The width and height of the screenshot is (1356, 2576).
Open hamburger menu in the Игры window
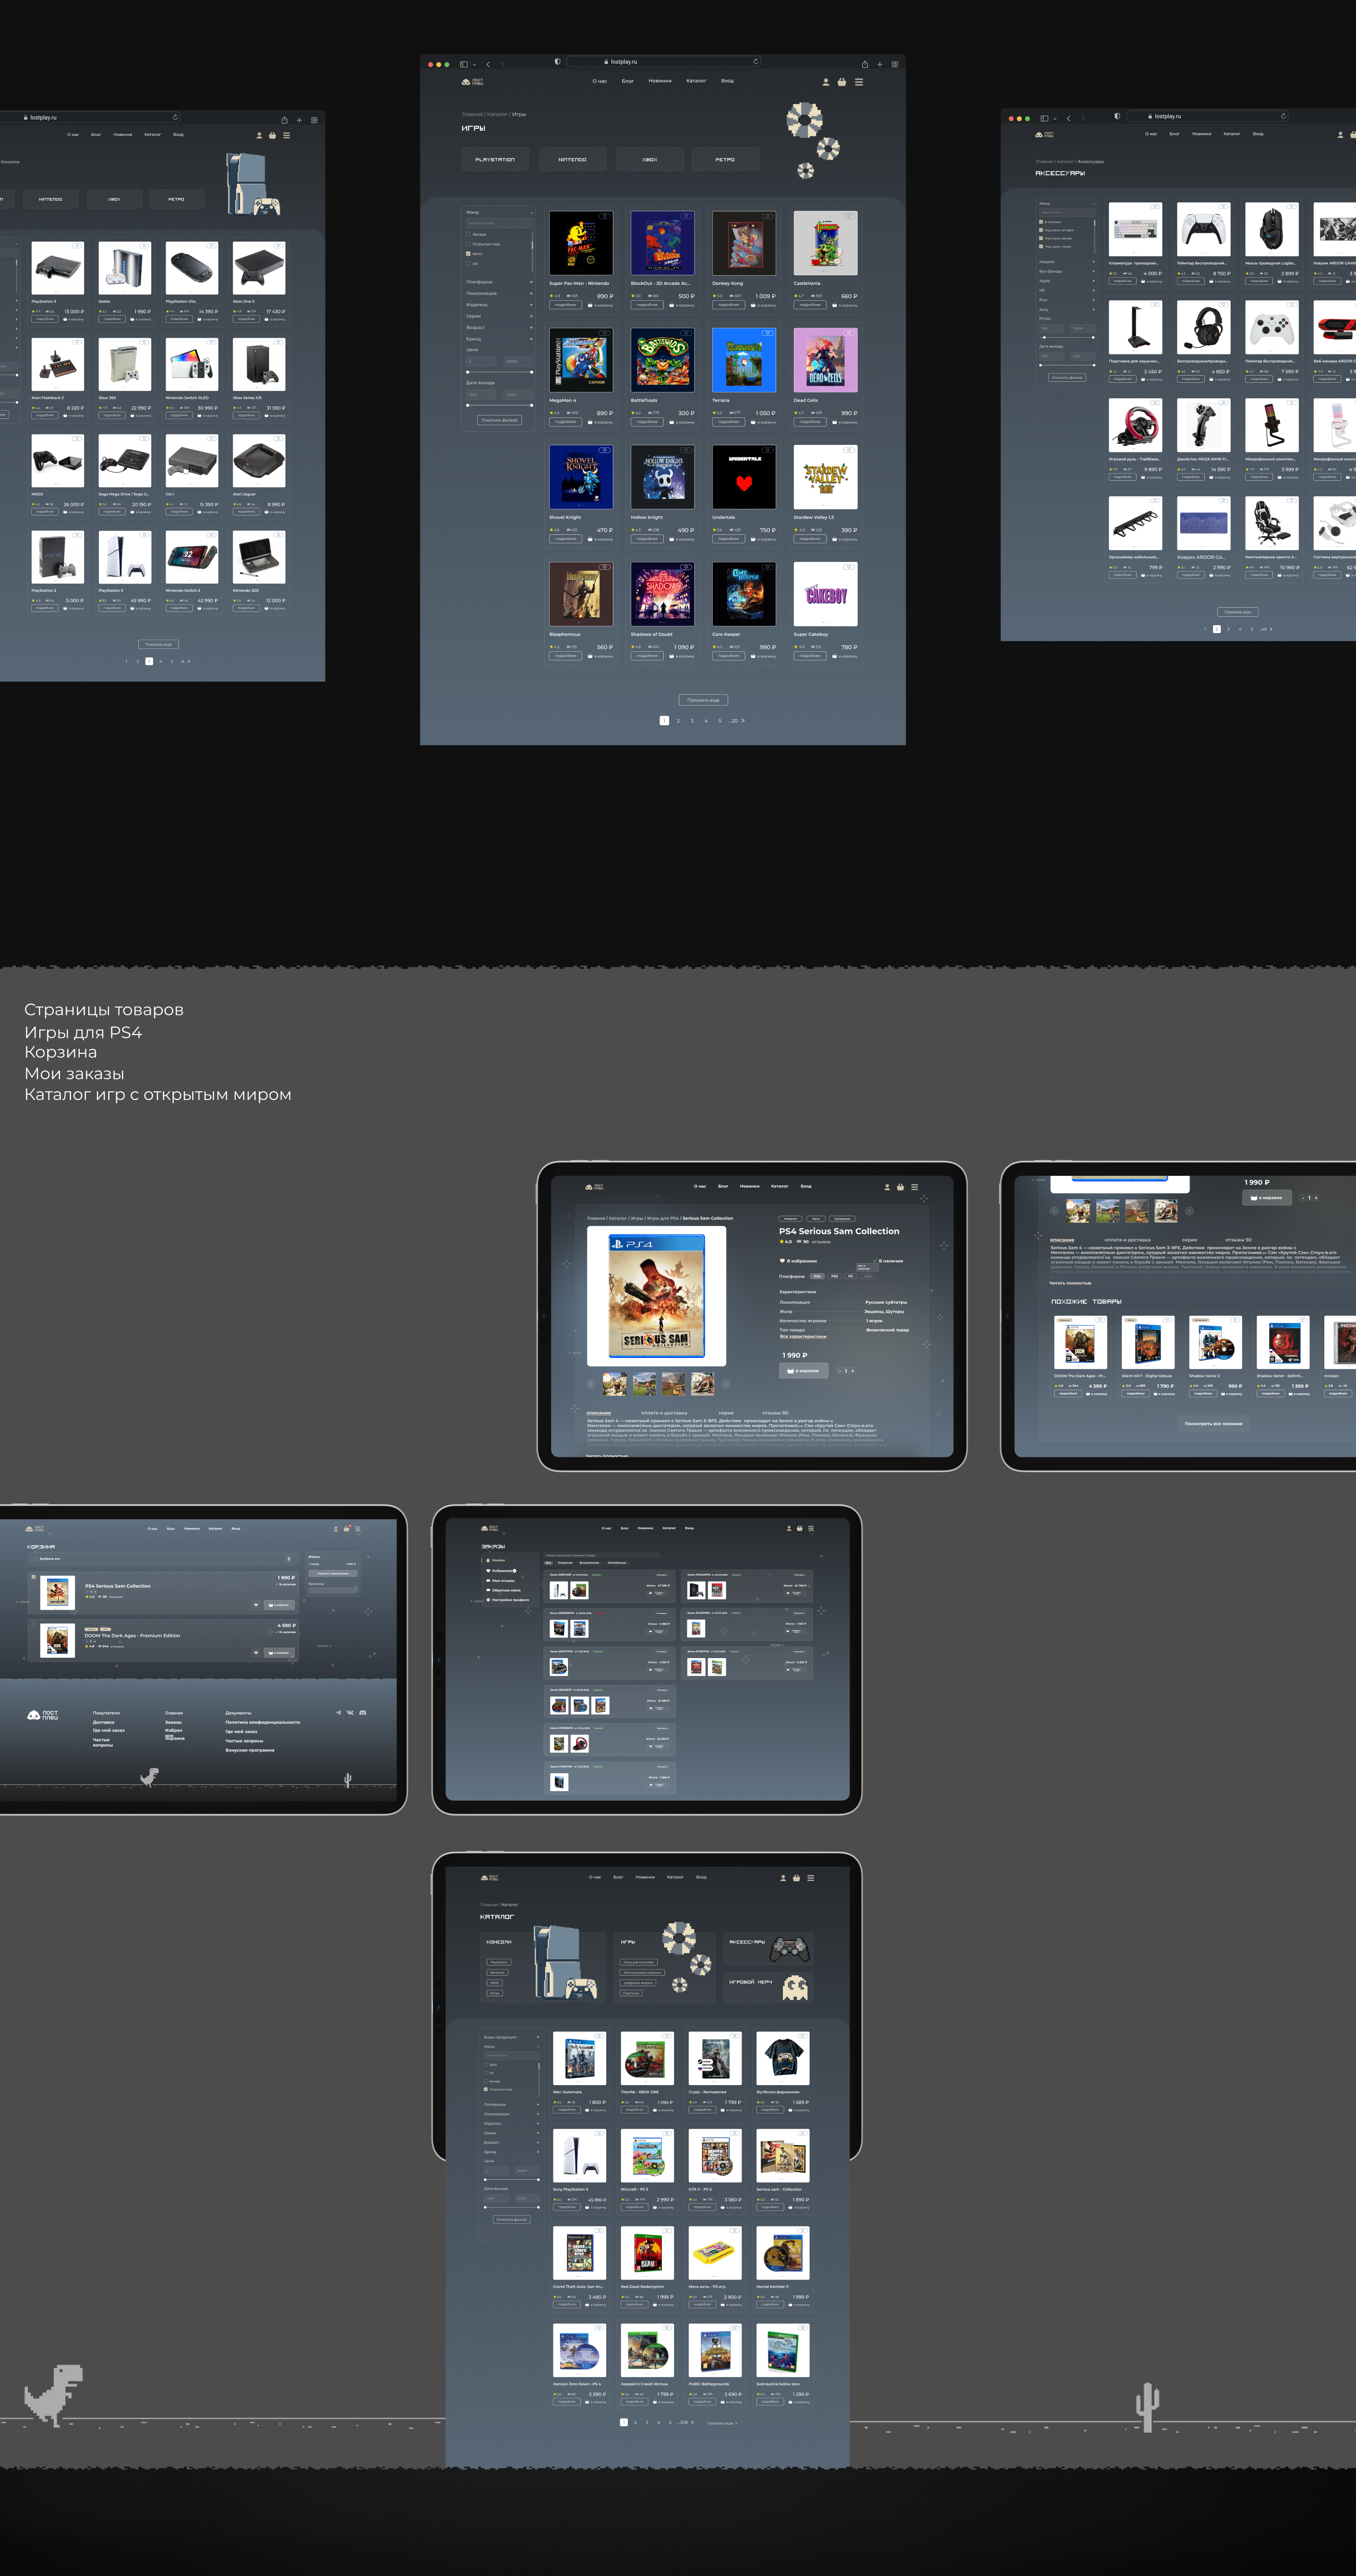click(x=858, y=82)
